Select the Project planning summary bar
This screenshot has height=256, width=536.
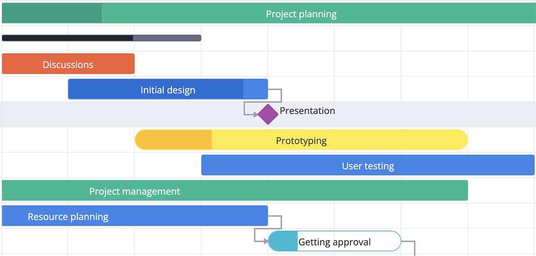coord(269,13)
